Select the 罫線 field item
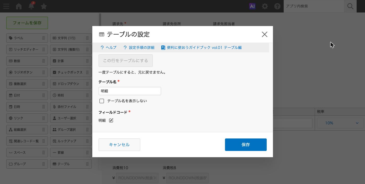Image resolution: width=365 pixels, height=184 pixels. point(71,153)
